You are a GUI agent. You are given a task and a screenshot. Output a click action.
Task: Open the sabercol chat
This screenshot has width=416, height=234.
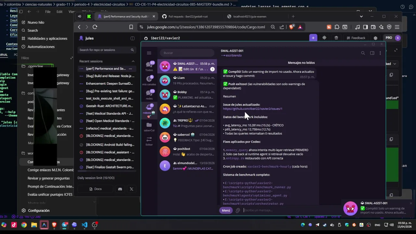(187, 137)
